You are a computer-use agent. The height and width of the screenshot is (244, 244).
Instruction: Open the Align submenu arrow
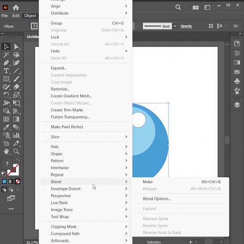coord(126,6)
